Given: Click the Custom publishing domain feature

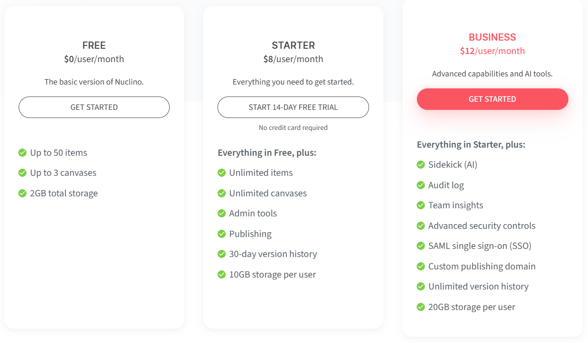Looking at the screenshot, I should [x=482, y=267].
